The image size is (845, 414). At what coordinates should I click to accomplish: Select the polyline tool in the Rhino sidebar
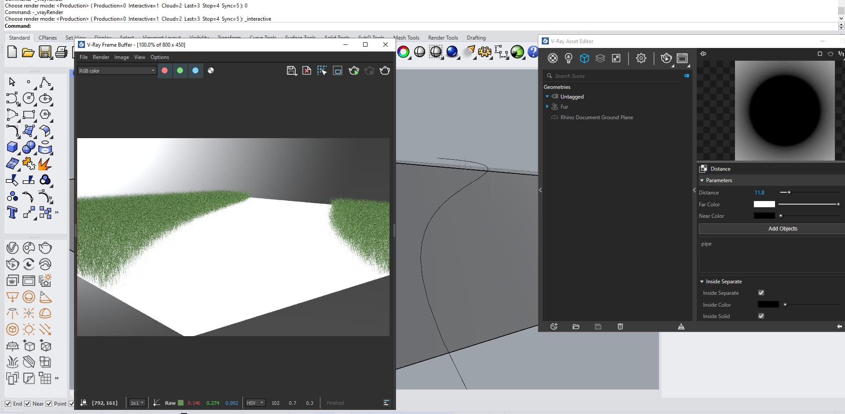45,82
